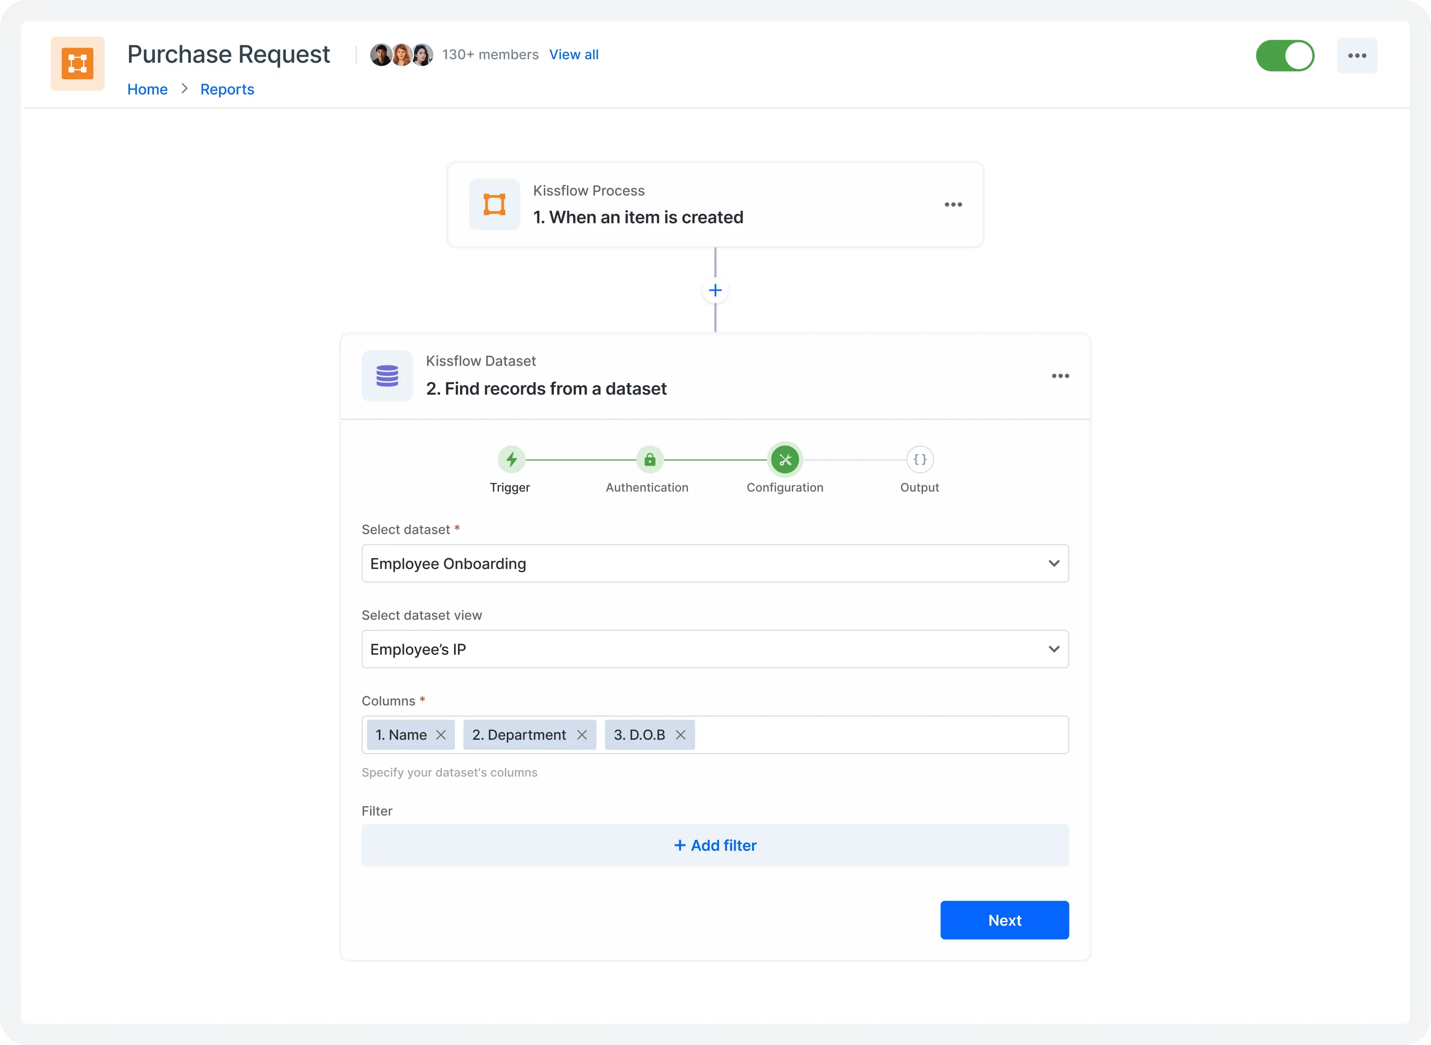Click the plus icon to add a step
Image resolution: width=1431 pixels, height=1045 pixels.
click(x=715, y=290)
